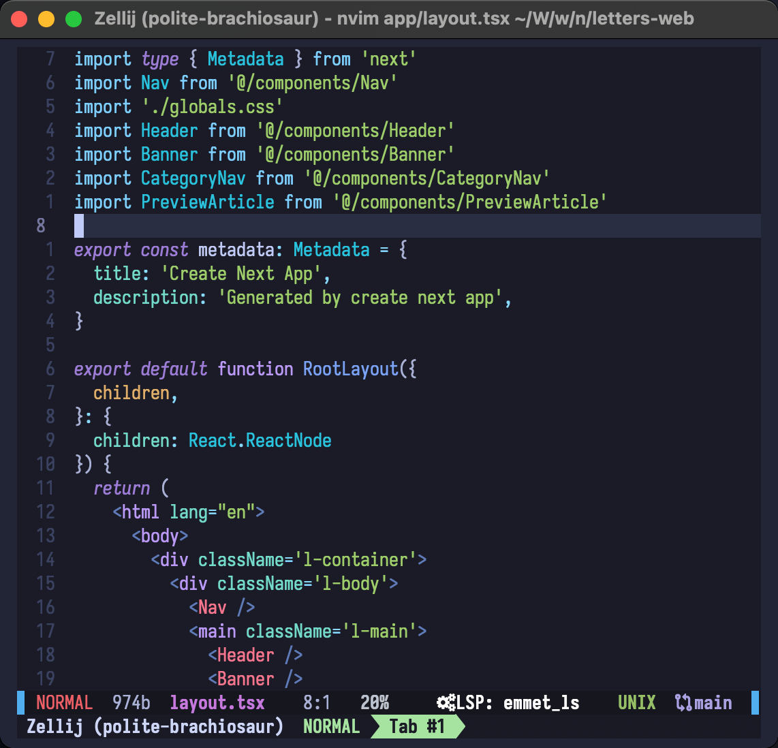Image resolution: width=778 pixels, height=748 pixels.
Task: Click the 8:1 cursor position indicator
Action: [317, 702]
